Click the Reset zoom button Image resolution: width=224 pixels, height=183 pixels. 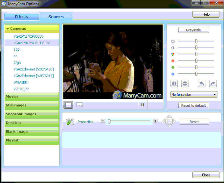click(194, 122)
